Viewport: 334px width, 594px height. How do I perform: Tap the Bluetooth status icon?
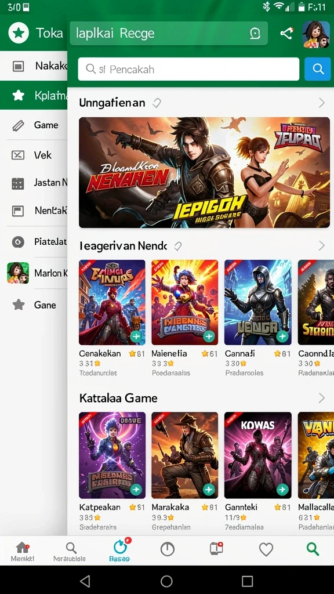tap(266, 6)
